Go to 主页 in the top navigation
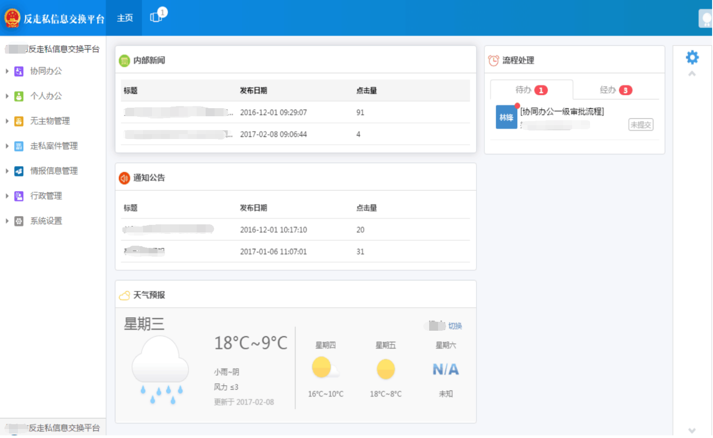The height and width of the screenshot is (438, 713). tap(125, 18)
